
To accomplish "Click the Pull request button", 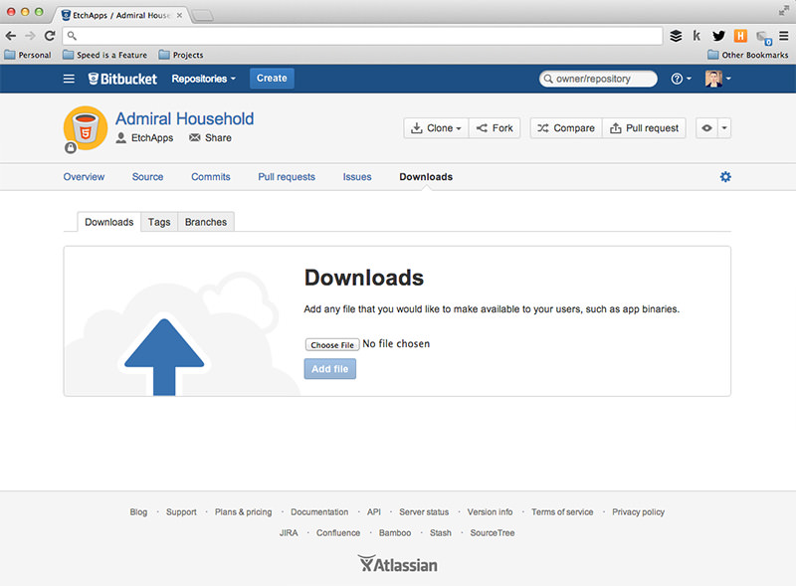I will click(644, 128).
